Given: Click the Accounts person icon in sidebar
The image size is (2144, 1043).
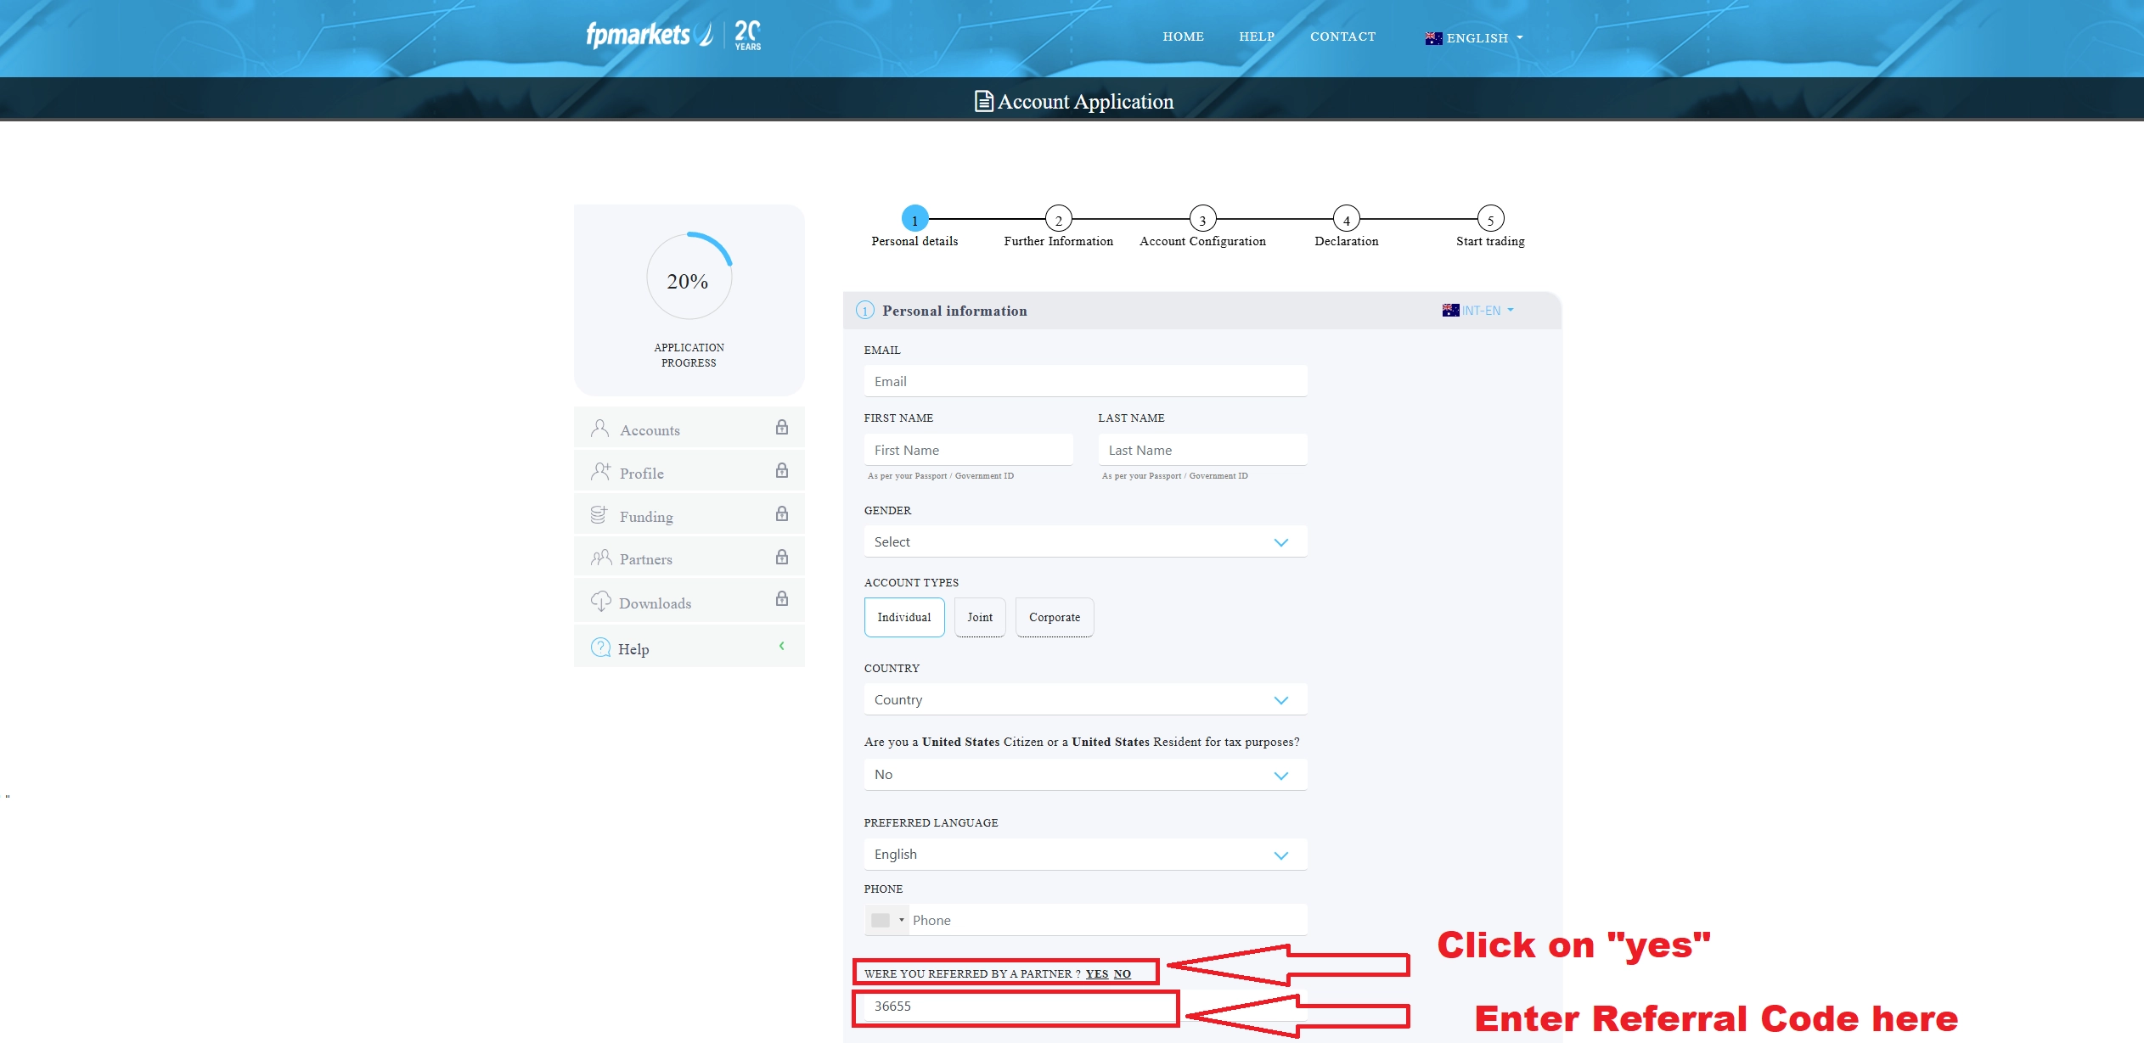Looking at the screenshot, I should click(x=600, y=429).
